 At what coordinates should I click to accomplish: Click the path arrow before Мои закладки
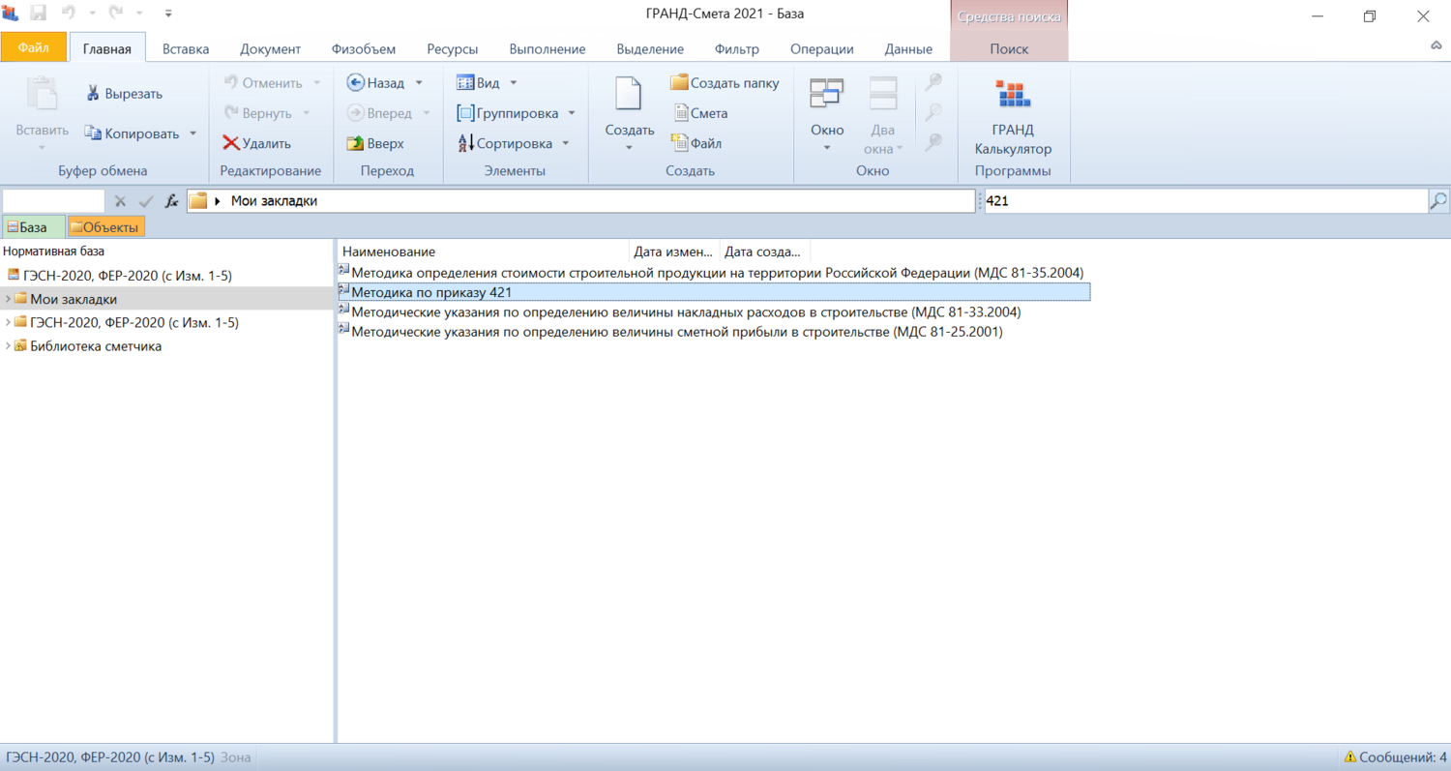pos(218,201)
